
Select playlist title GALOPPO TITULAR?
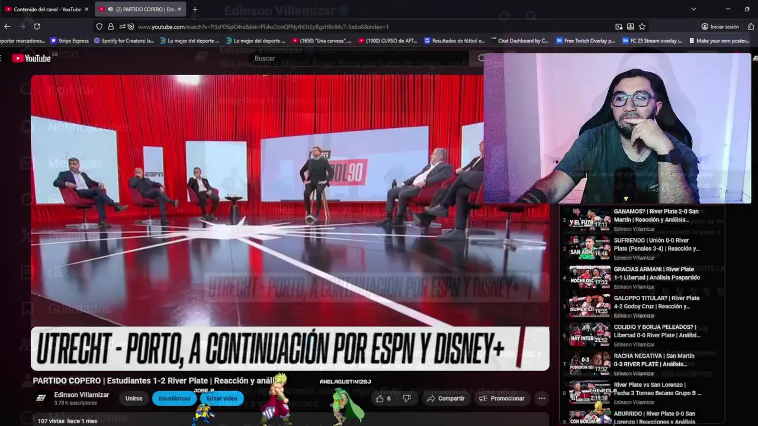point(657,302)
